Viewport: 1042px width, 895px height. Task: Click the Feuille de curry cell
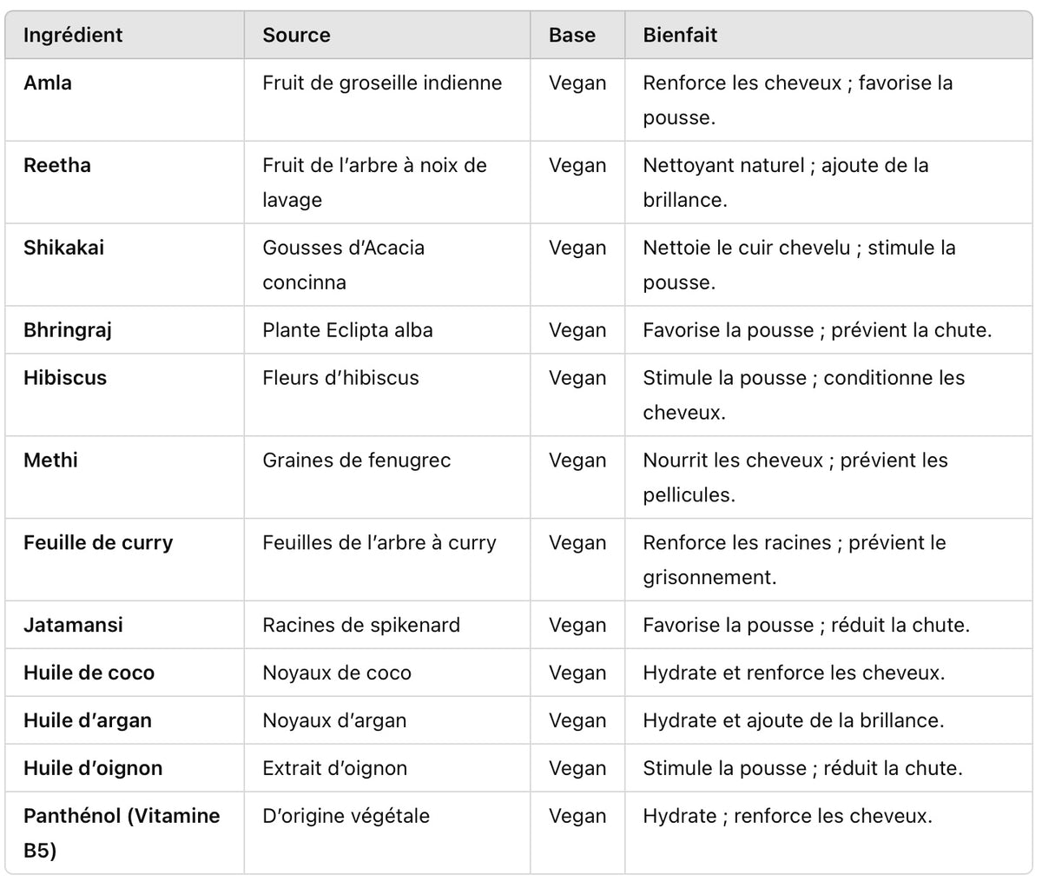[98, 544]
